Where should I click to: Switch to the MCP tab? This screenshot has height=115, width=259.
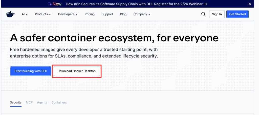pos(29,102)
